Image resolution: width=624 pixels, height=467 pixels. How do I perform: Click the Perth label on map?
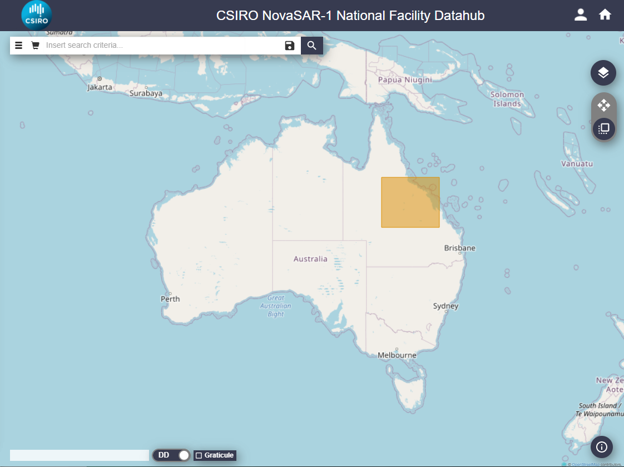pyautogui.click(x=170, y=299)
